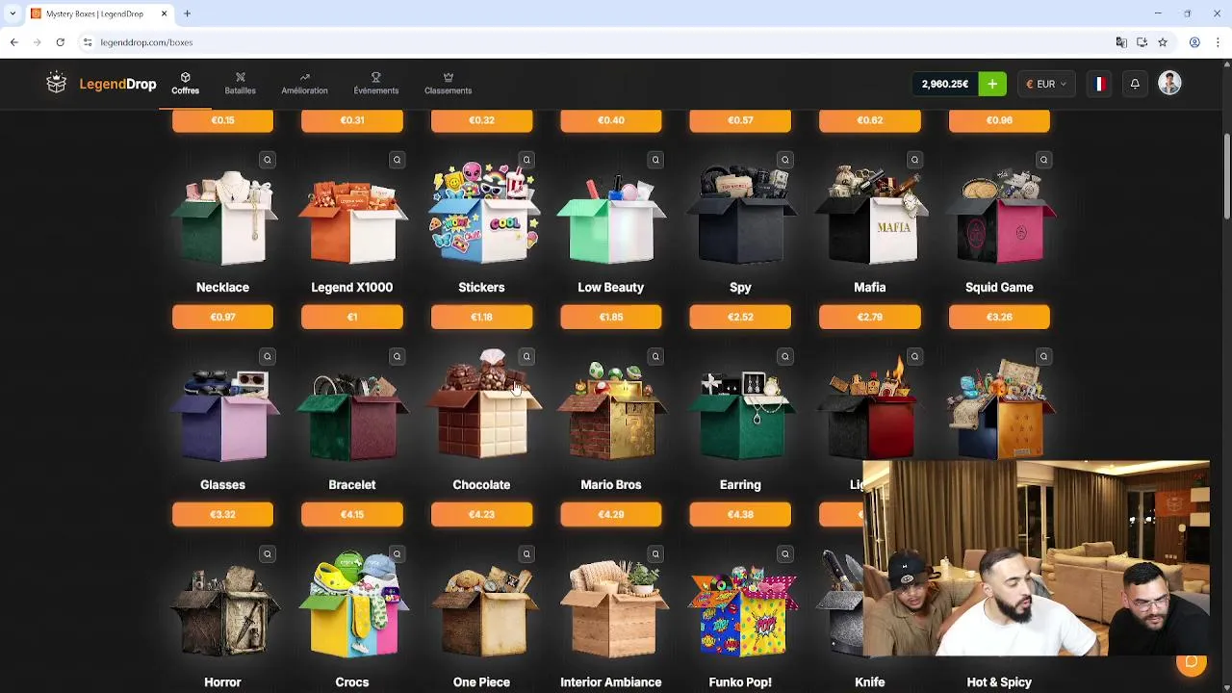Open preview icon on the Chocolate box
The height and width of the screenshot is (693, 1232).
click(526, 357)
